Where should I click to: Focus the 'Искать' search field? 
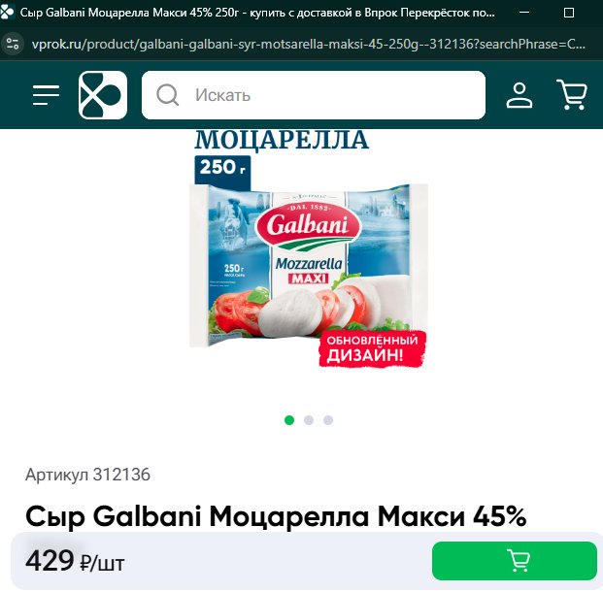tap(314, 95)
